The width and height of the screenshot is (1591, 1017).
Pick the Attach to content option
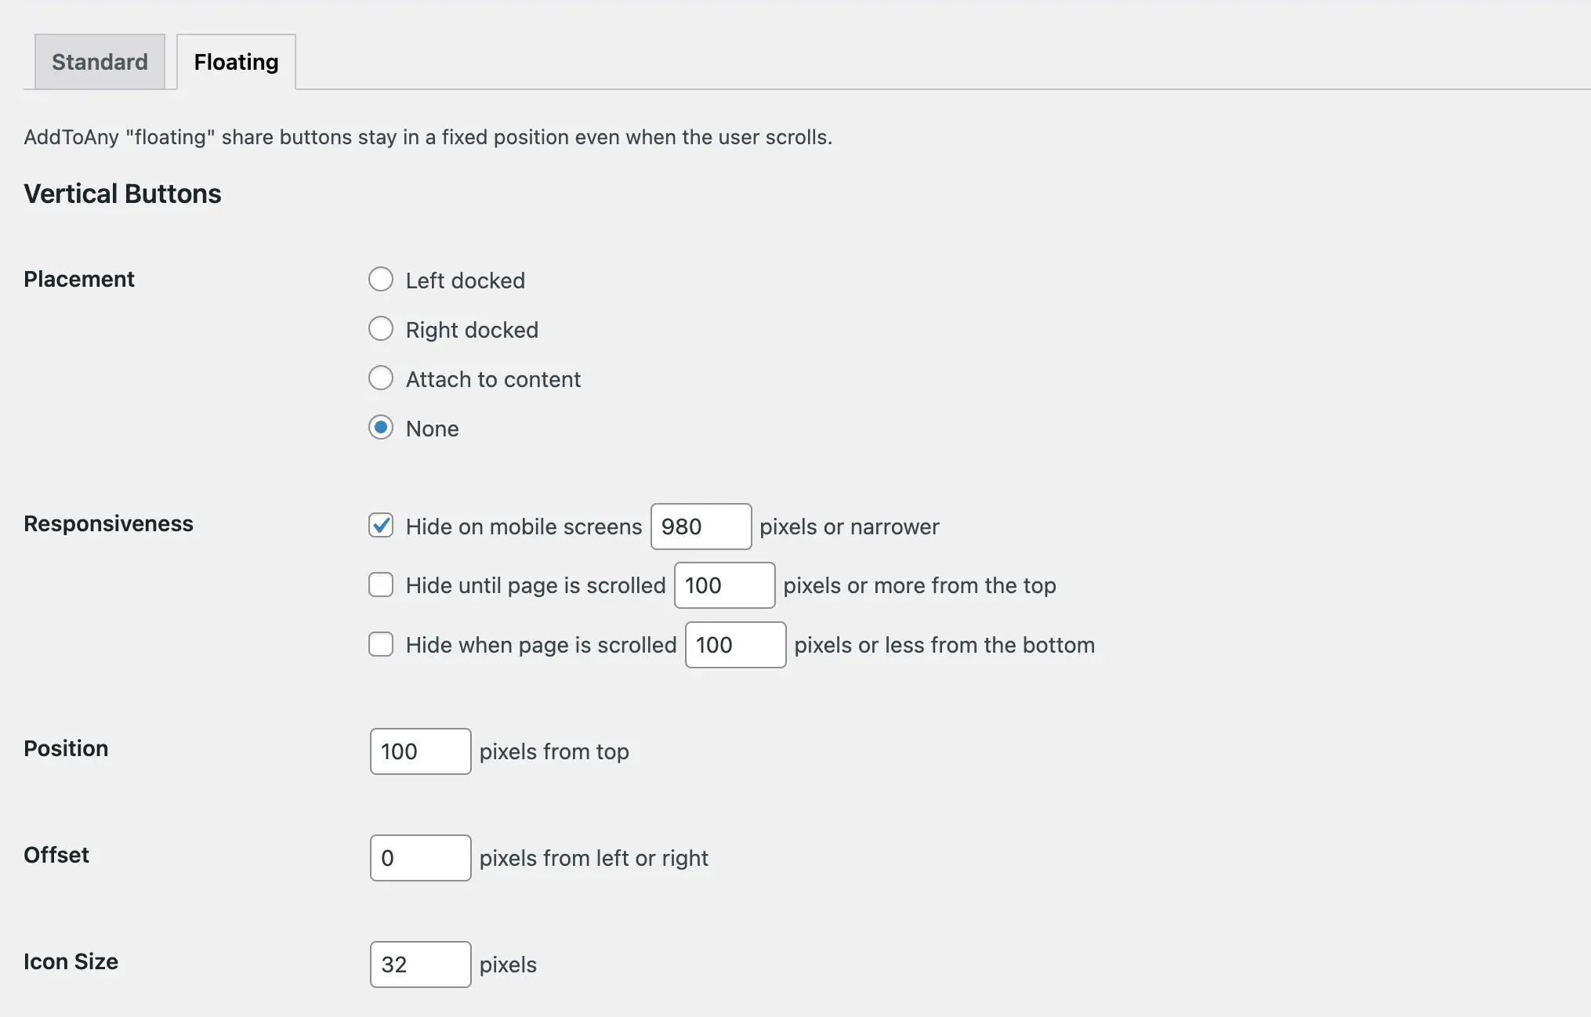click(381, 378)
